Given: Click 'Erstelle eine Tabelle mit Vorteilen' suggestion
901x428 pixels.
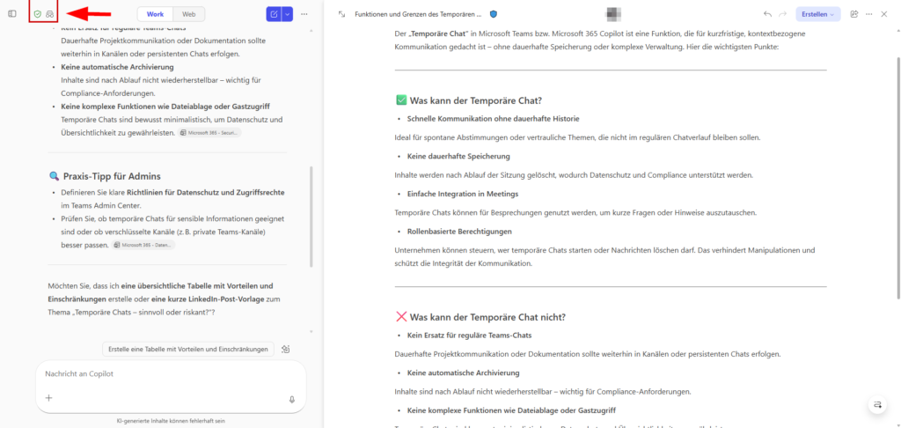Looking at the screenshot, I should (x=188, y=349).
